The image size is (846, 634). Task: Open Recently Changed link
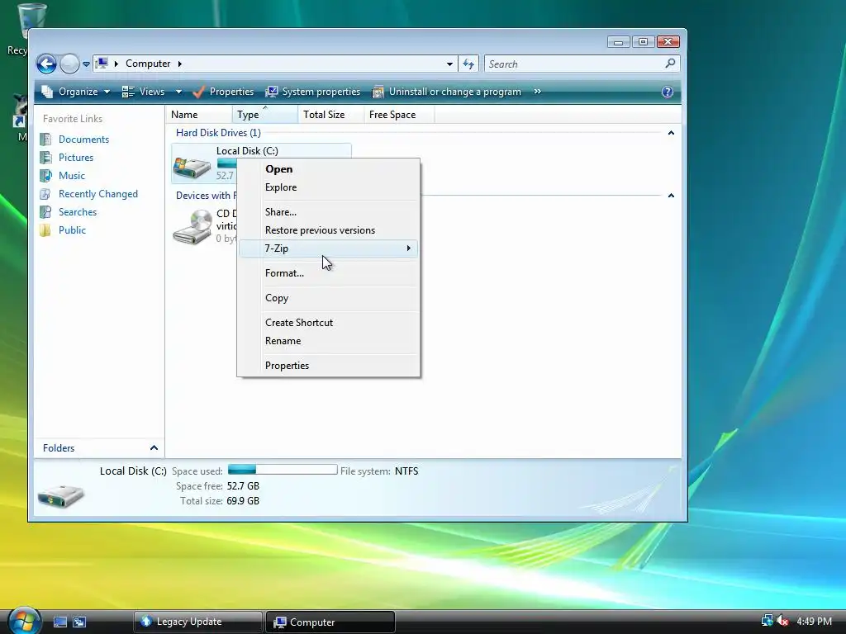(x=98, y=193)
